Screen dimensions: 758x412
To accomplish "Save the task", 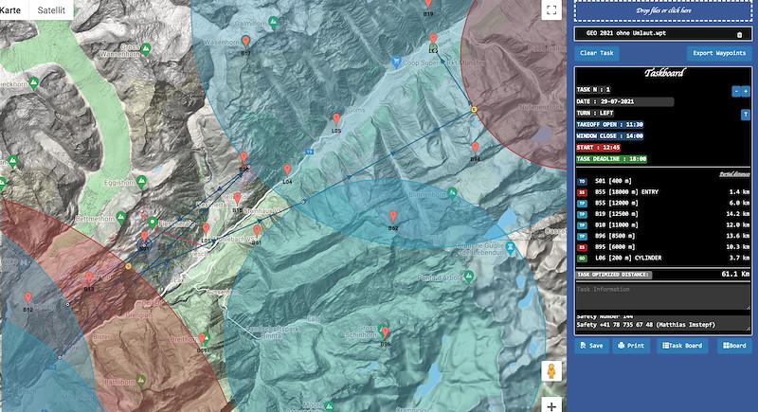I will pos(591,346).
